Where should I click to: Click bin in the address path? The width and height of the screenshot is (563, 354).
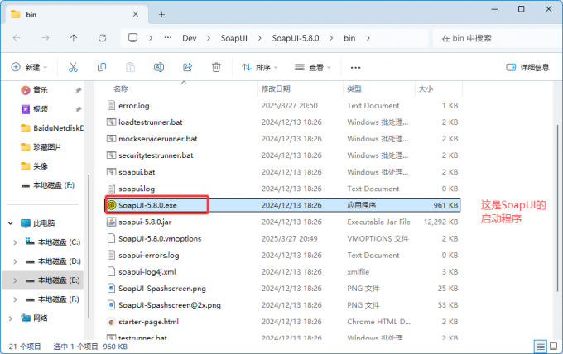(x=349, y=38)
